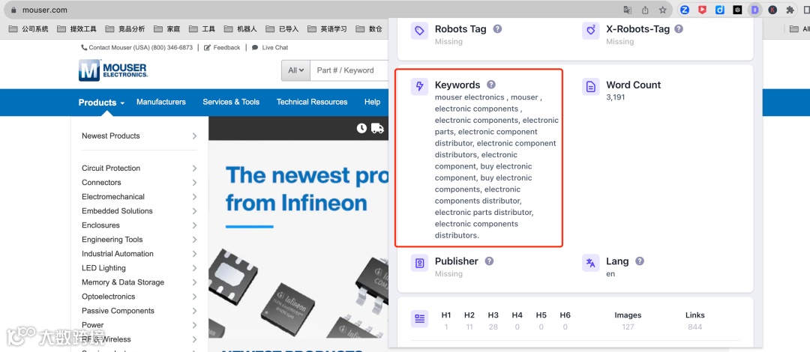810x352 pixels.
Task: Click the headings summary list icon
Action: [419, 318]
